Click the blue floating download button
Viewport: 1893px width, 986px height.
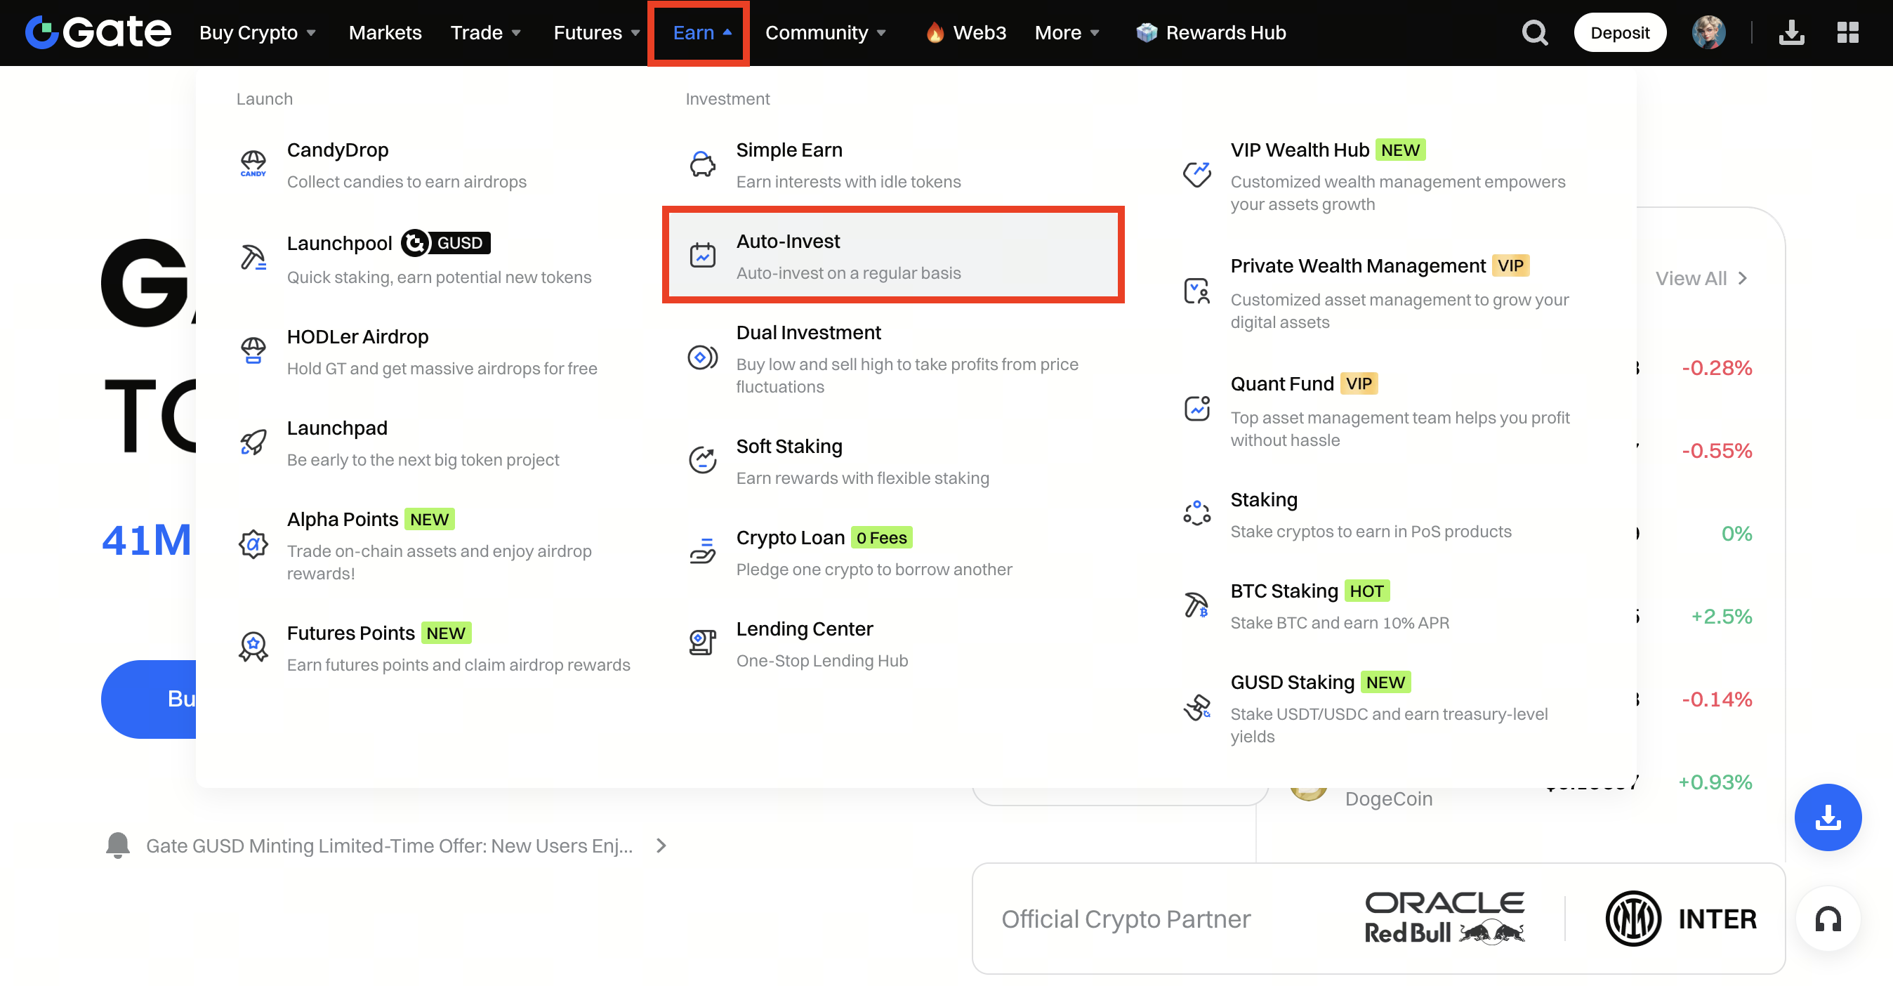coord(1827,817)
